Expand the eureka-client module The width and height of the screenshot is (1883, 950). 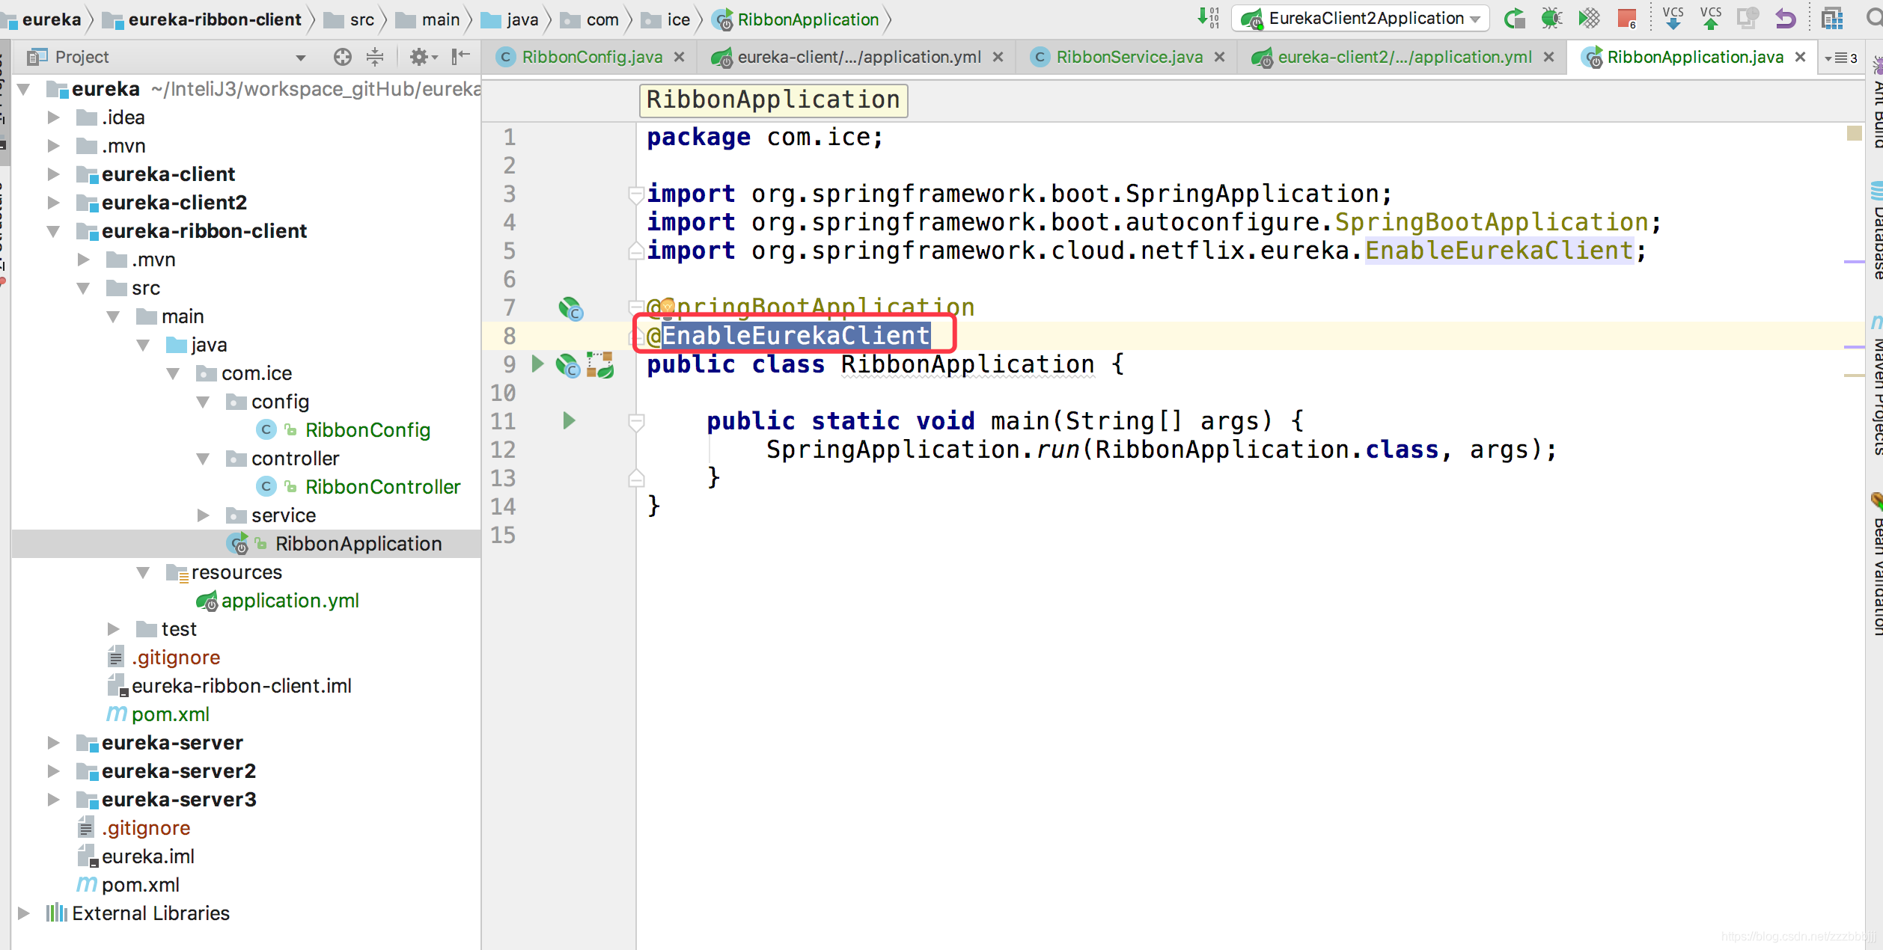point(53,174)
